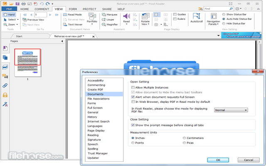Enable the Guides checkbox
The image size is (266, 166).
point(175,15)
